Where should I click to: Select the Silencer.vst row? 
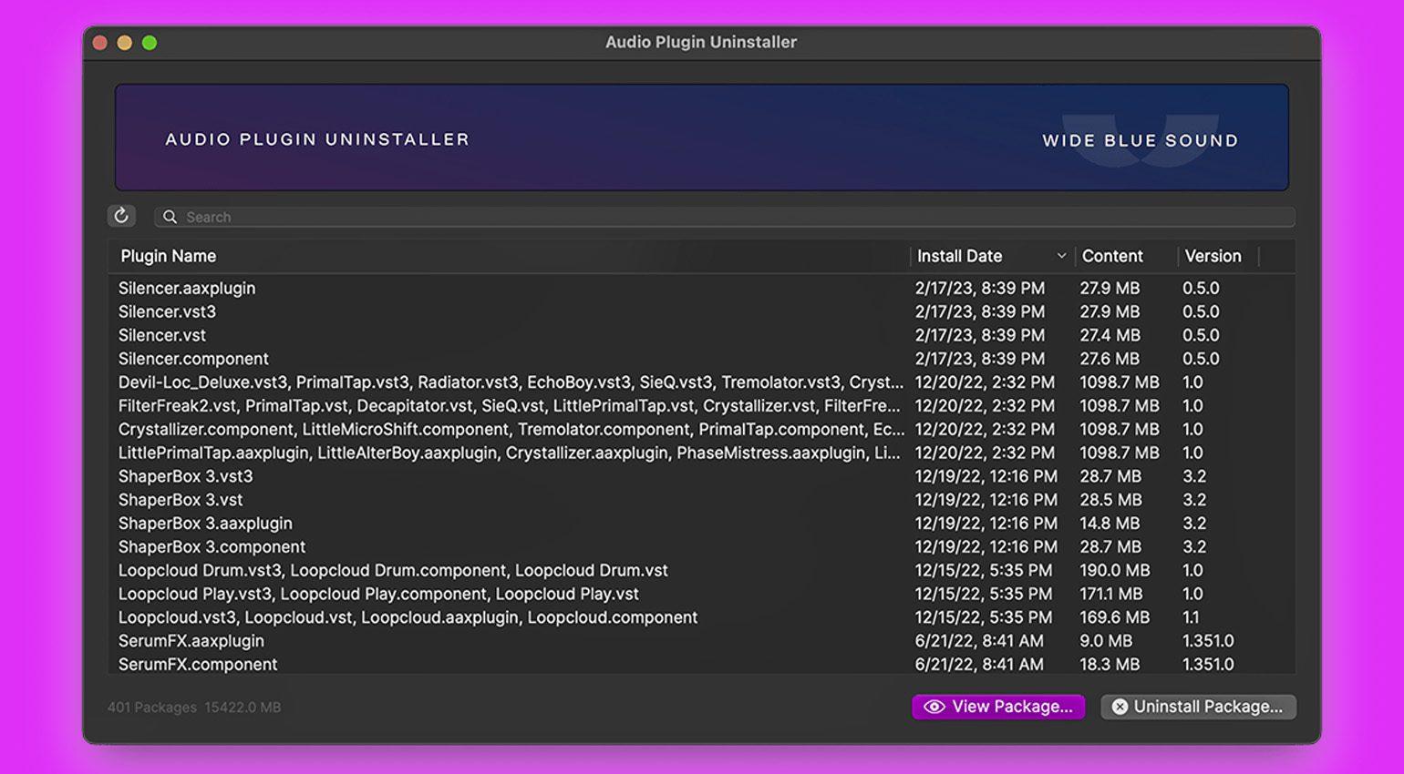tap(701, 335)
